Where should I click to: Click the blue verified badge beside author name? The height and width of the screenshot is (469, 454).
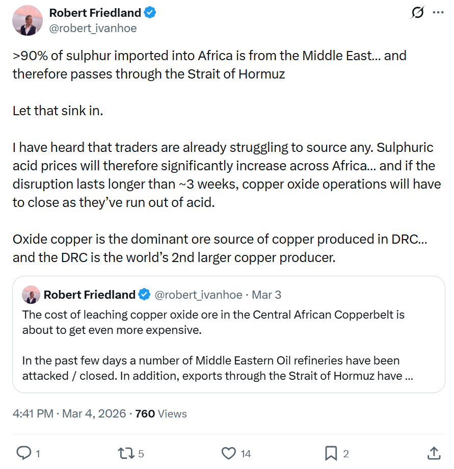pos(150,13)
